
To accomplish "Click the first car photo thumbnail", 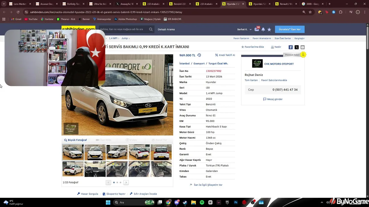I will pos(73,152).
